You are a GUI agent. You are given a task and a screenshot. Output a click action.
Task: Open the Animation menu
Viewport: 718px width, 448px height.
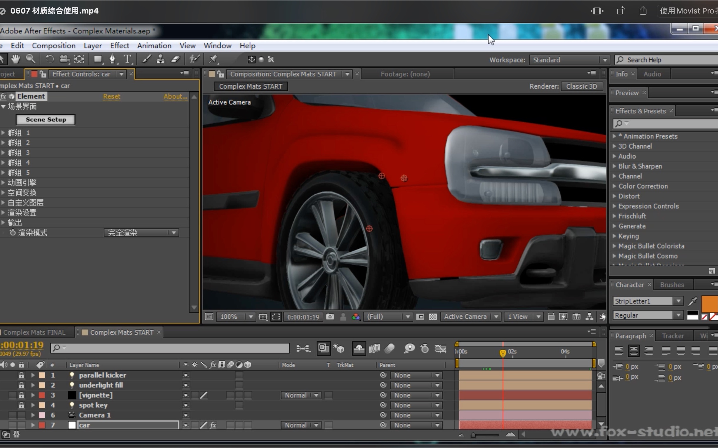(154, 45)
